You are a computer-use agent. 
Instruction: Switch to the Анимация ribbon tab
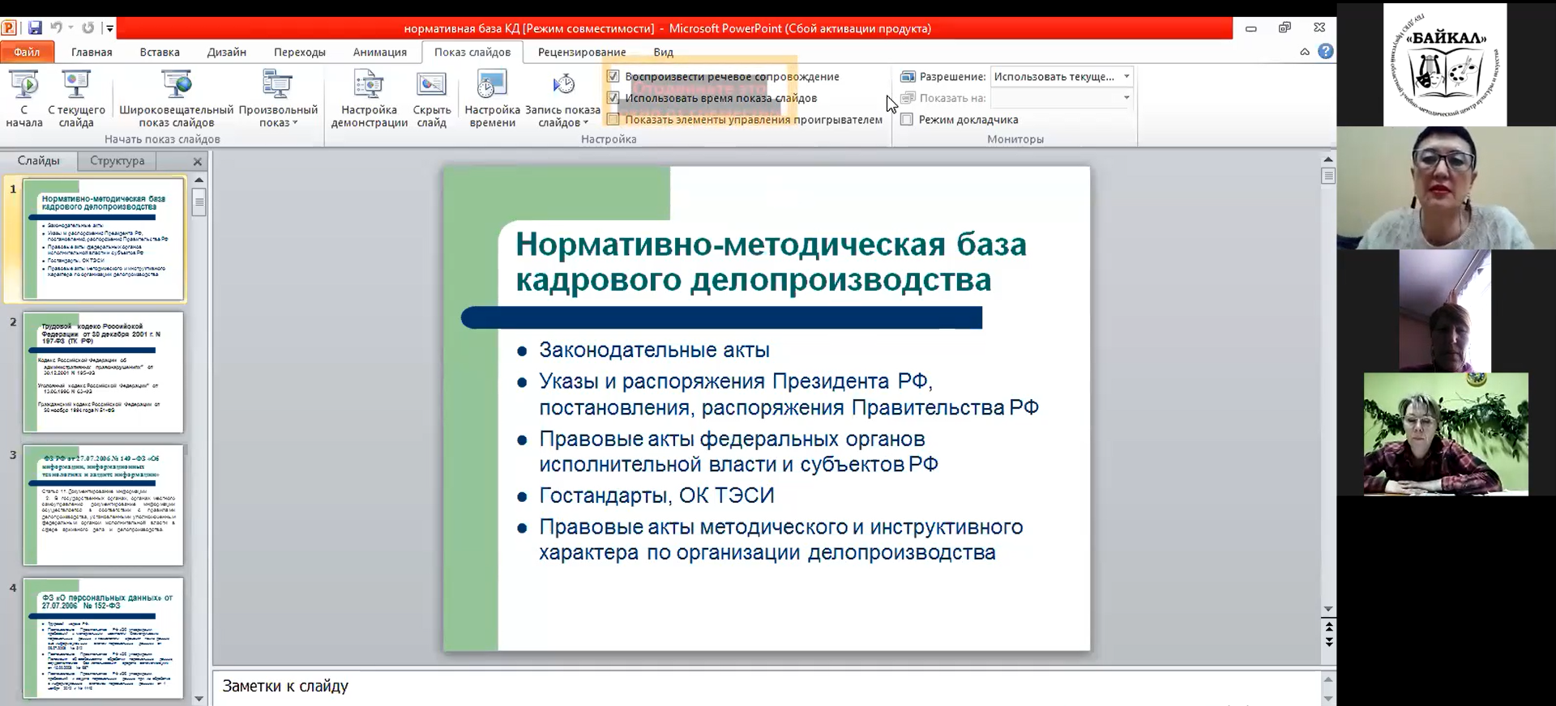379,52
